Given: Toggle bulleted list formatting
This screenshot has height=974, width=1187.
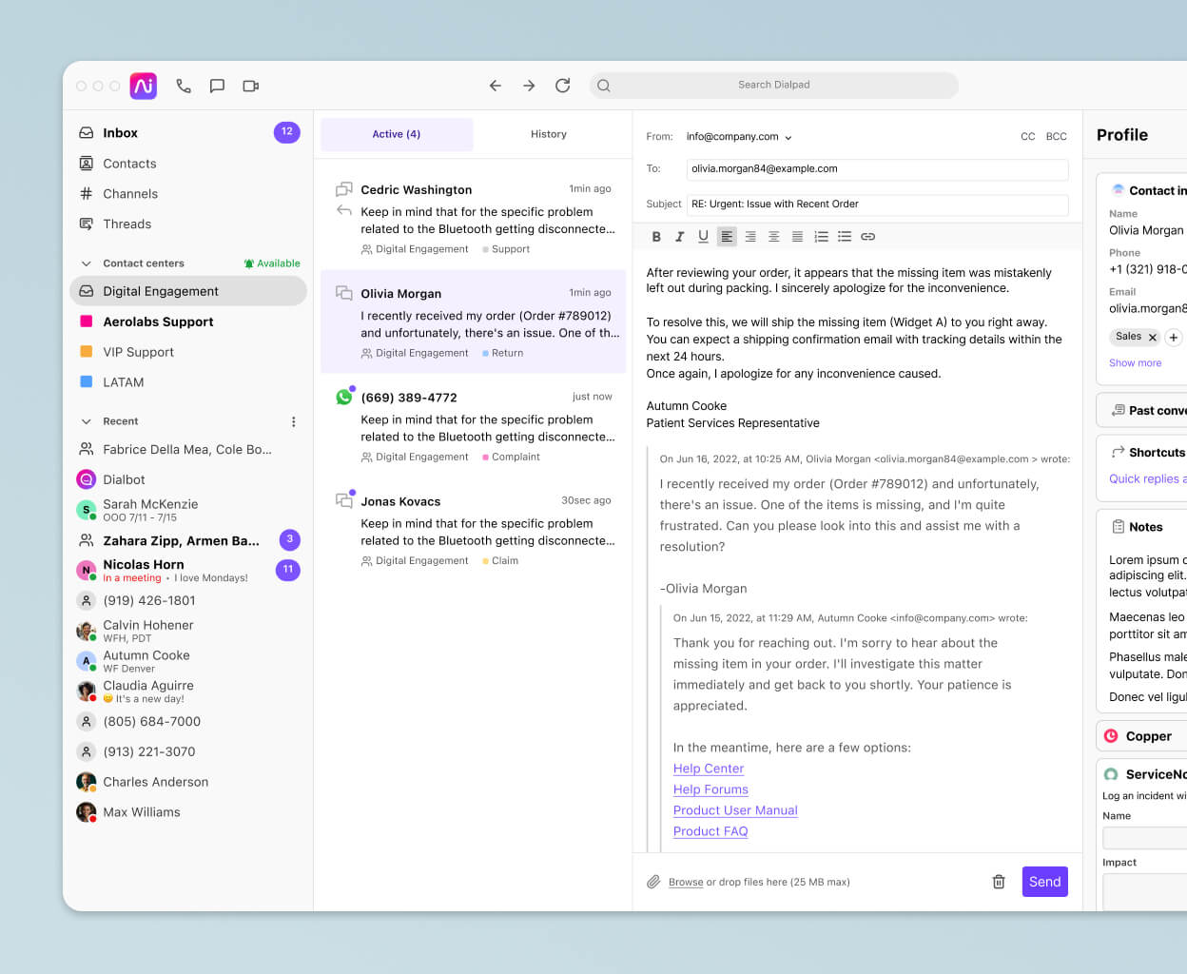Looking at the screenshot, I should (x=845, y=236).
